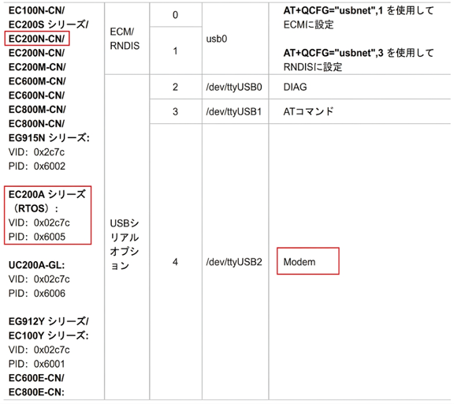The width and height of the screenshot is (454, 404).
Task: Click interface number 0 cell
Action: [x=175, y=15]
